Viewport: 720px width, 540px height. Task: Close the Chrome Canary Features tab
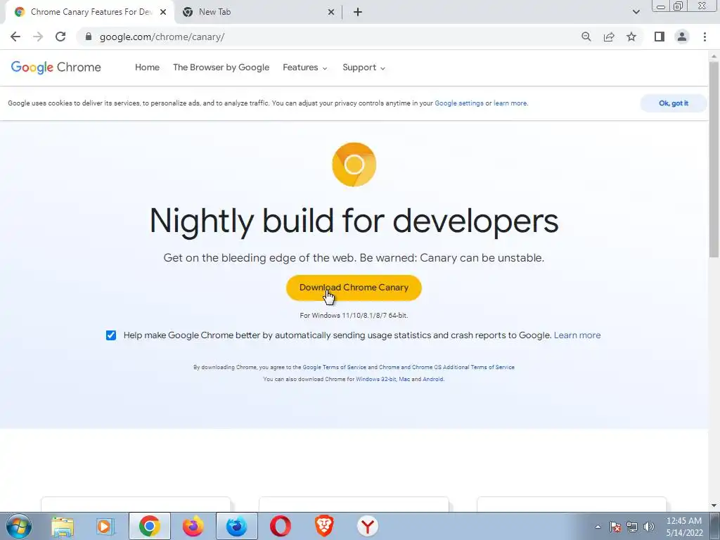coord(163,12)
